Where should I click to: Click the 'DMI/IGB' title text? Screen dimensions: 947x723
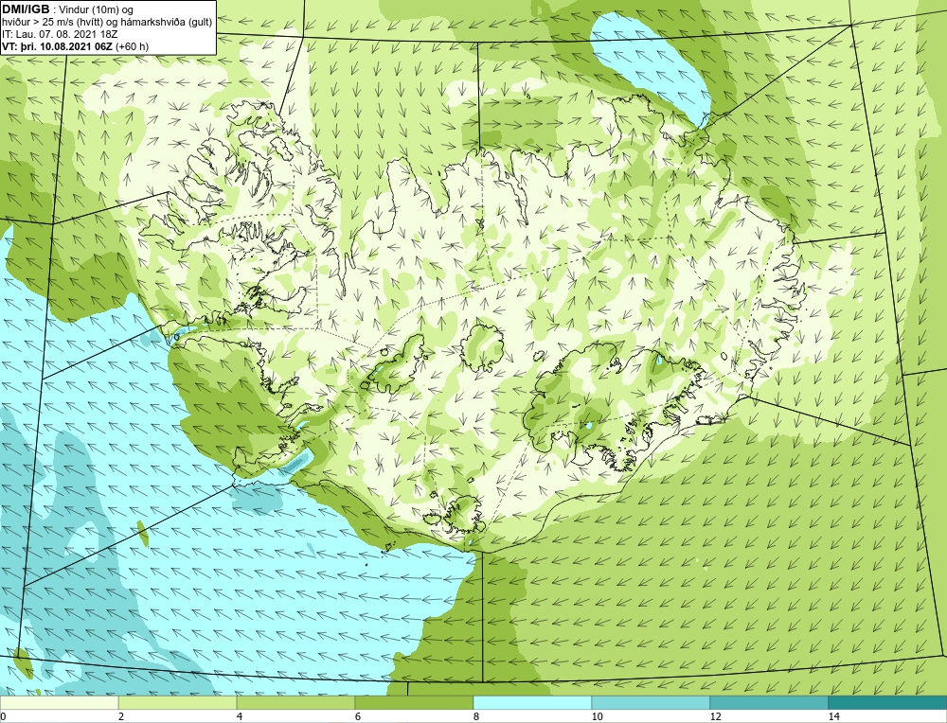[26, 9]
